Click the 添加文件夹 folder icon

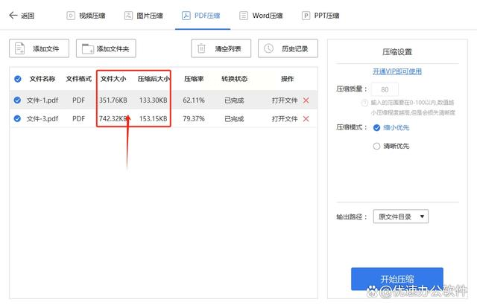coord(88,48)
